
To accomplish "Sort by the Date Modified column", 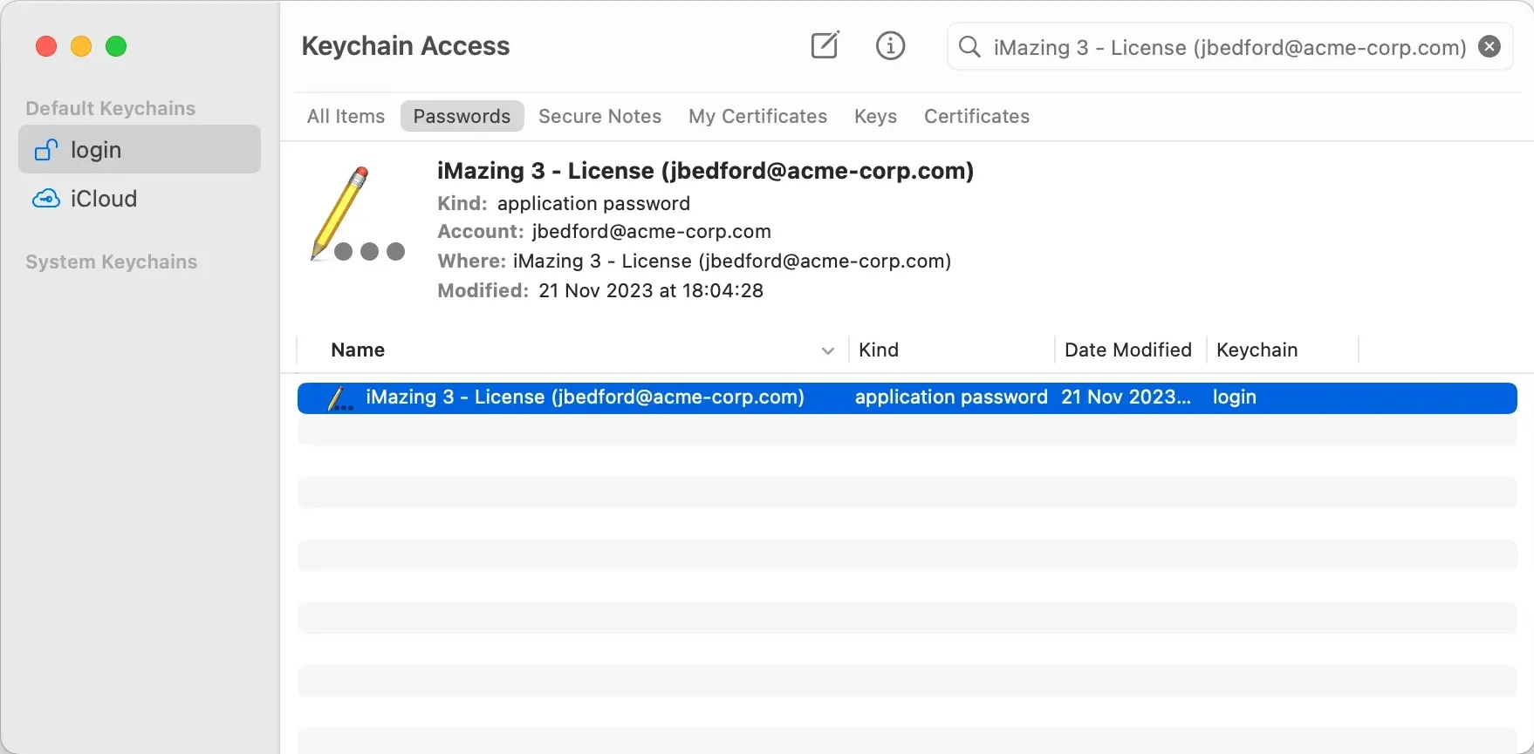I will point(1127,350).
